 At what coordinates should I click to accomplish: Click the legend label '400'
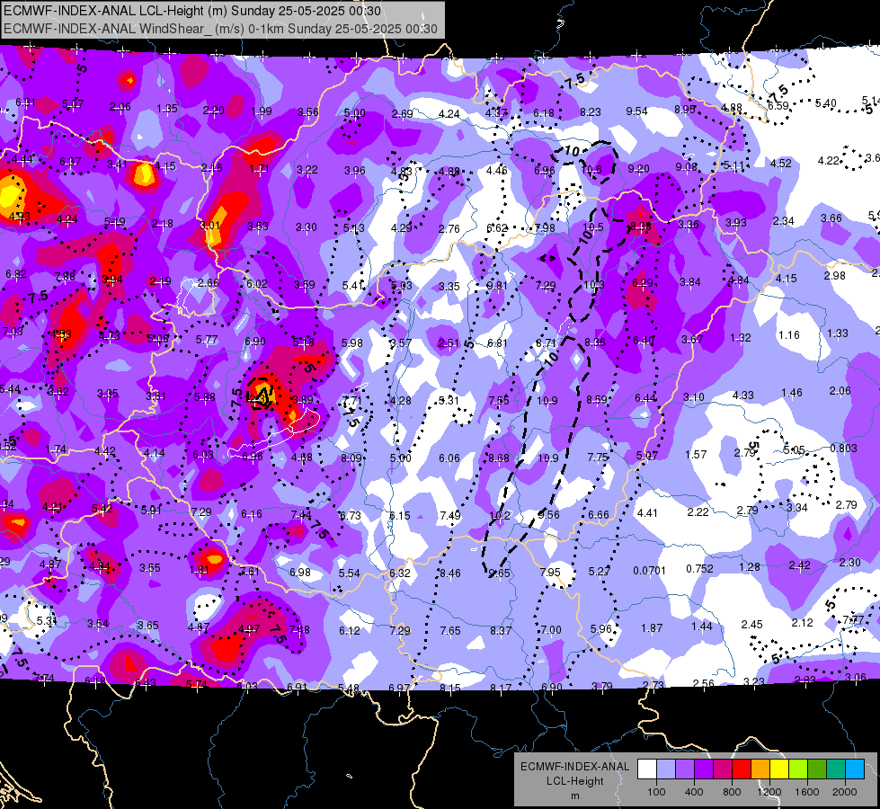694,792
